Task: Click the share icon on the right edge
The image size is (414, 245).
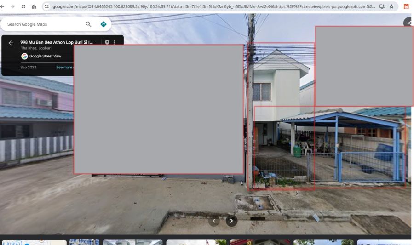Action: [408, 23]
